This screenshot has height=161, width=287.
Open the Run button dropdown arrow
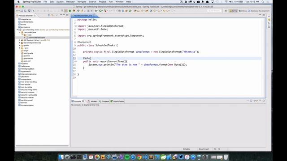103,11
